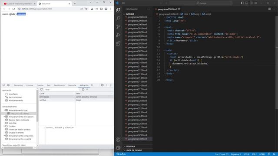
Task: Open the Source Control view
Action: click(118, 27)
